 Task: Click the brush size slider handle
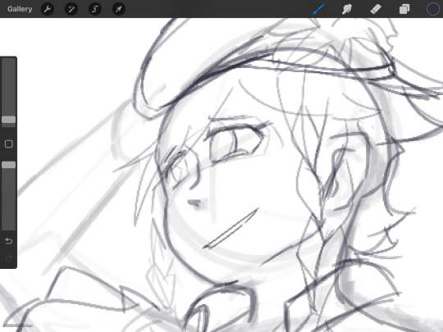coord(9,120)
